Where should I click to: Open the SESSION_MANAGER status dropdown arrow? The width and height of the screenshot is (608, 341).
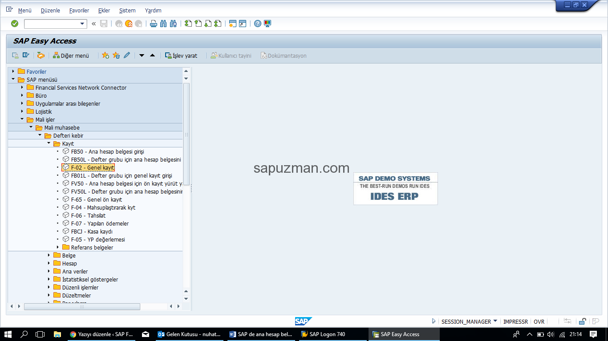[x=495, y=321]
